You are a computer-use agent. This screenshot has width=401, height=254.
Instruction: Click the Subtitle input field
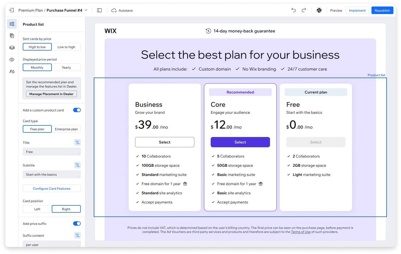click(52, 174)
